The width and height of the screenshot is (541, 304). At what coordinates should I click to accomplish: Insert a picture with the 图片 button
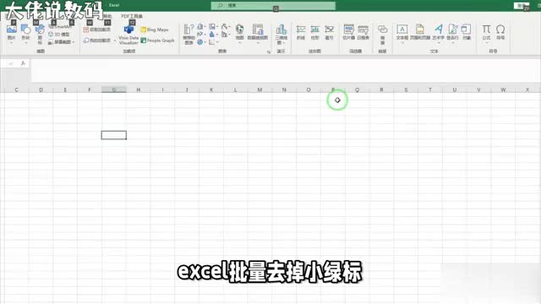pyautogui.click(x=11, y=33)
